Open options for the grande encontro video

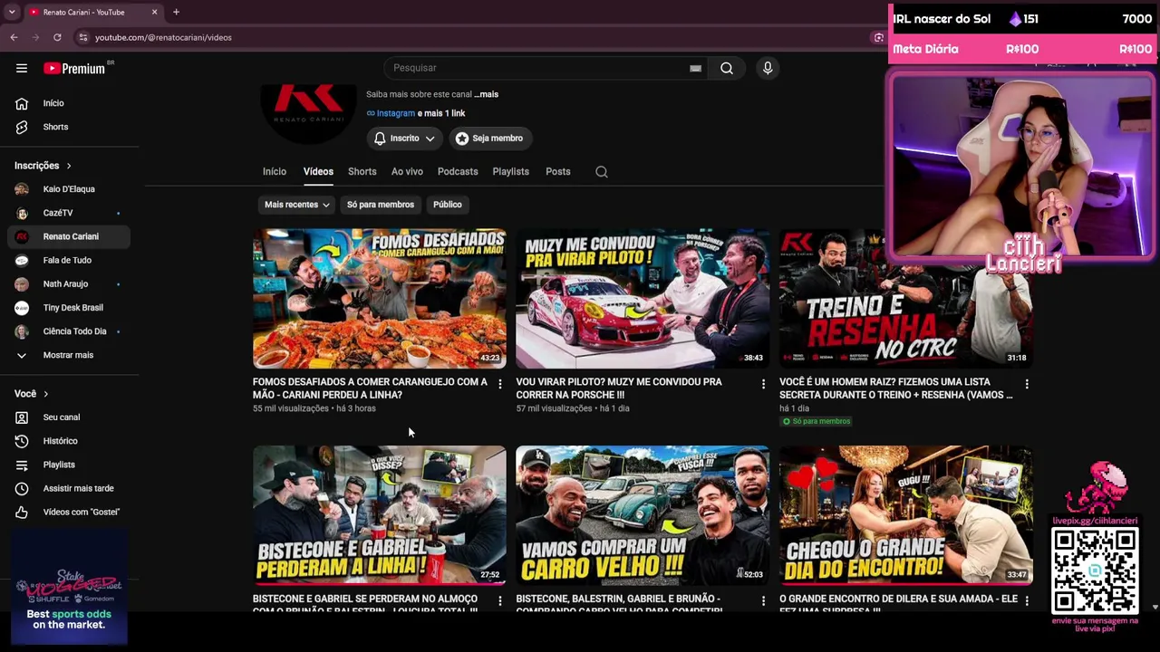tap(1027, 600)
